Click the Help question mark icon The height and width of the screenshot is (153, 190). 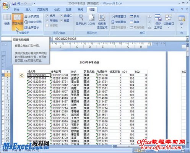172,10
